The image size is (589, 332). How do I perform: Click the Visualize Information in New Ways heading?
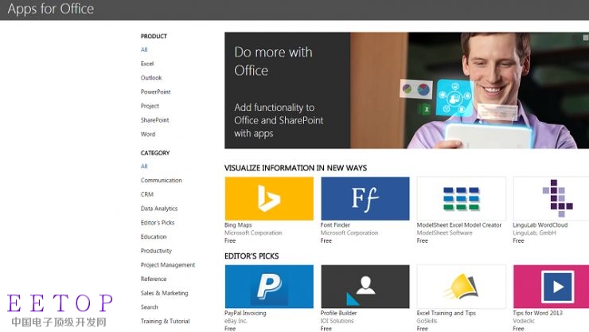[x=295, y=168]
